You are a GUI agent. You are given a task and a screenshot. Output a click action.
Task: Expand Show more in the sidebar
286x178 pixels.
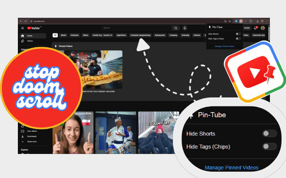pos(33,142)
